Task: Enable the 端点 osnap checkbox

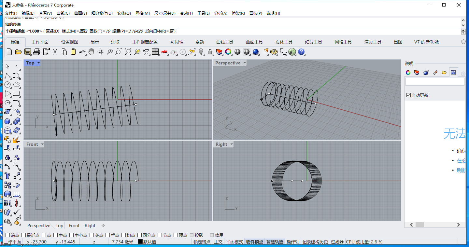Action: pyautogui.click(x=8, y=235)
